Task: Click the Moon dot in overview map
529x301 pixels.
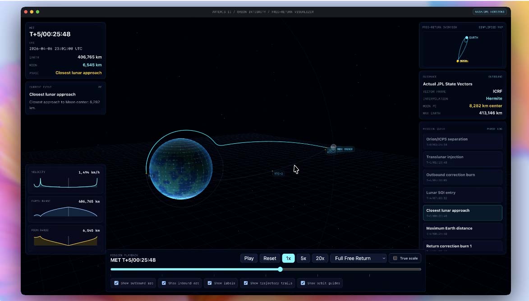Action: point(458,61)
